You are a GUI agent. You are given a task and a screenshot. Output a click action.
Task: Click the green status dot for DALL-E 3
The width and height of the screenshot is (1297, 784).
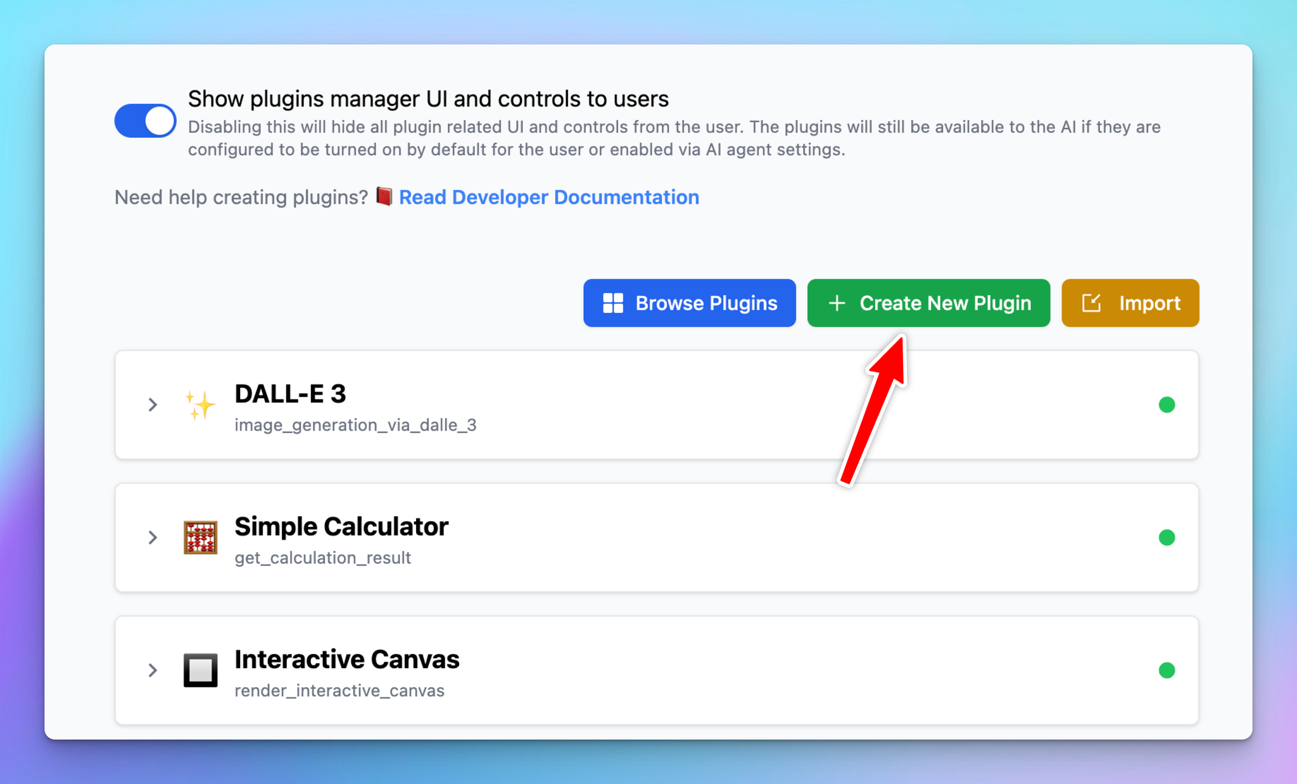pos(1167,405)
